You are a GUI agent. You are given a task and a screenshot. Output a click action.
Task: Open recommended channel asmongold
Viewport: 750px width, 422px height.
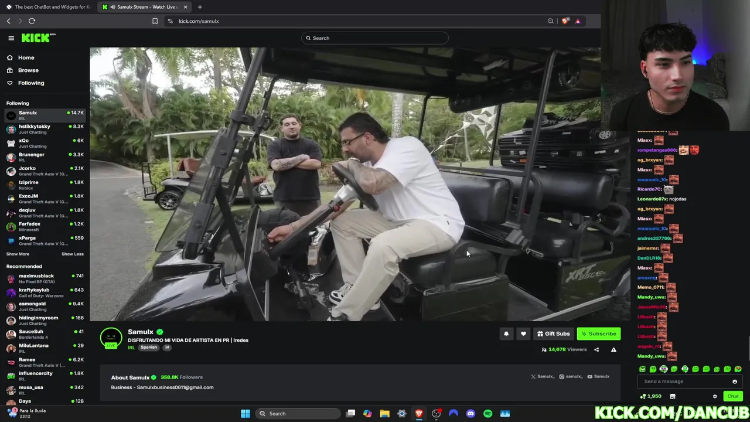tap(45, 307)
